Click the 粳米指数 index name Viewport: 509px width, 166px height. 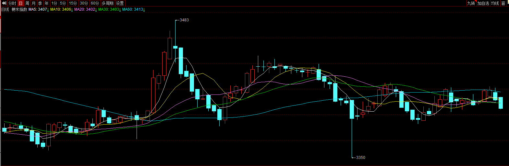pyautogui.click(x=19, y=9)
